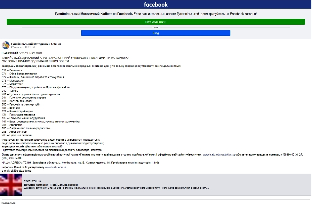
Task: Select the line 131 – Прикладна механіка
Action: tap(18, 115)
